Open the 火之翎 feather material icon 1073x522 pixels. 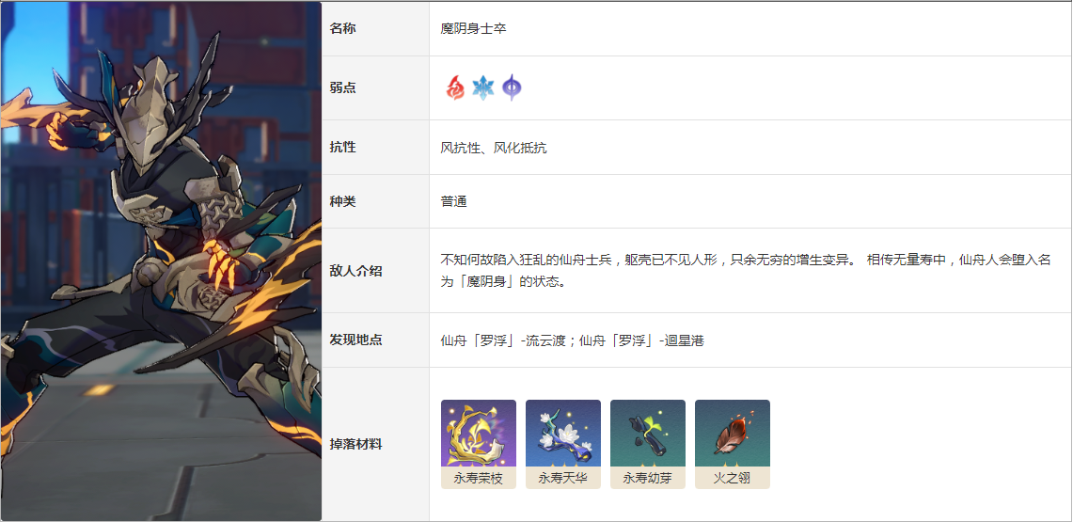point(733,434)
